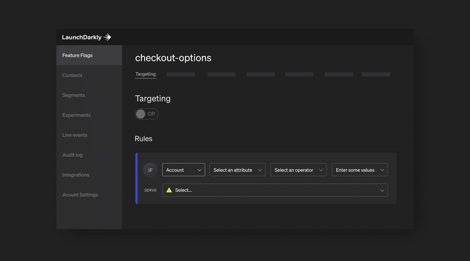The image size is (470, 261).
Task: Open Feature Flags in the sidebar
Action: pos(78,55)
